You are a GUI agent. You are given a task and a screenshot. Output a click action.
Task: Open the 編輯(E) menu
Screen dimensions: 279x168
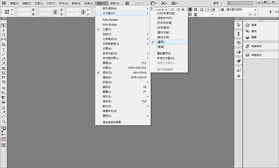(27, 3)
